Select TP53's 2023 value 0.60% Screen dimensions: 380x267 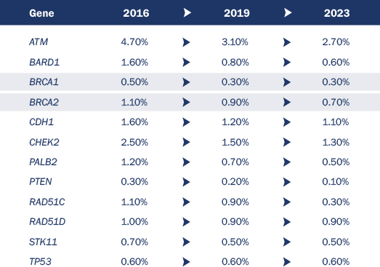point(336,262)
